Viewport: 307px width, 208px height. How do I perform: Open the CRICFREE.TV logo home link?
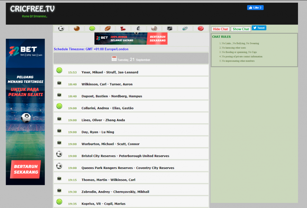(x=32, y=9)
